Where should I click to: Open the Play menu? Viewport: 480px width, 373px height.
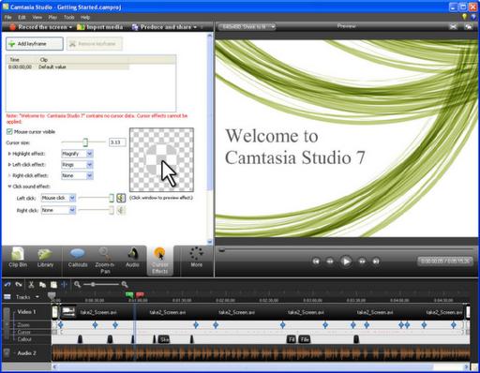(52, 17)
